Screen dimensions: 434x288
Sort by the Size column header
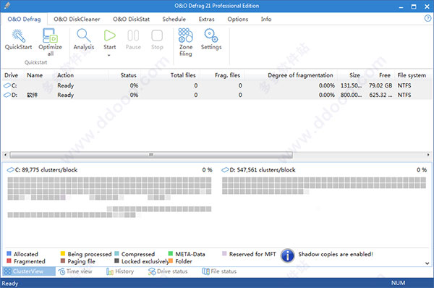[354, 75]
